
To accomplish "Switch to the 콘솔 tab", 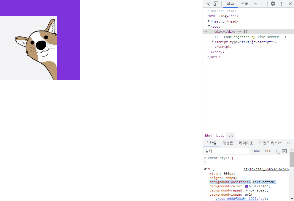I will coord(244,4).
